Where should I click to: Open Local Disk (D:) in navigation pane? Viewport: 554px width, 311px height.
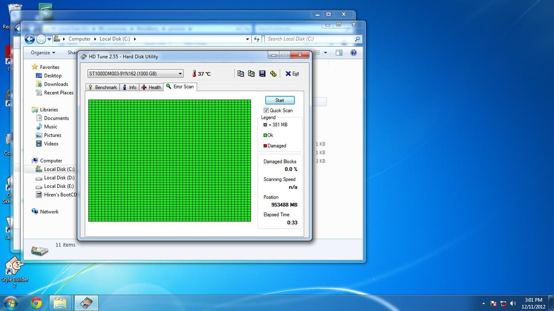(x=59, y=178)
